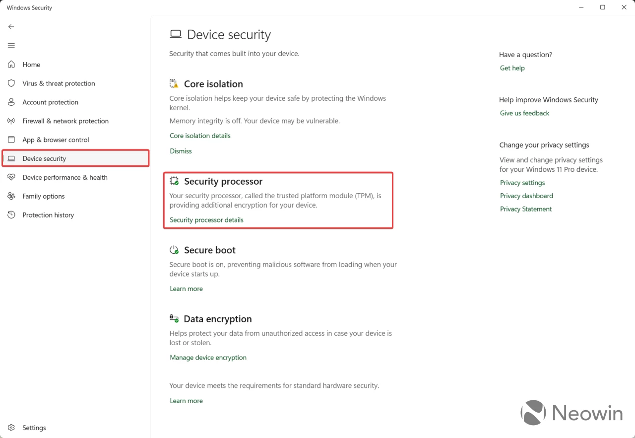Click the Account protection icon
This screenshot has height=438, width=635.
coord(11,102)
